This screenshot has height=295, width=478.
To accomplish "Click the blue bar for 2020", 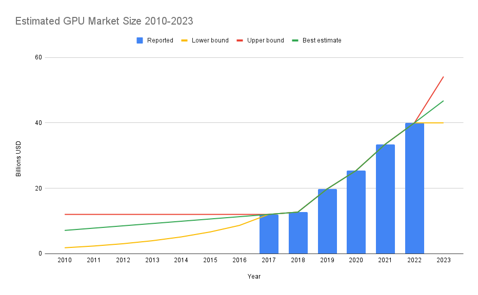I will [356, 212].
